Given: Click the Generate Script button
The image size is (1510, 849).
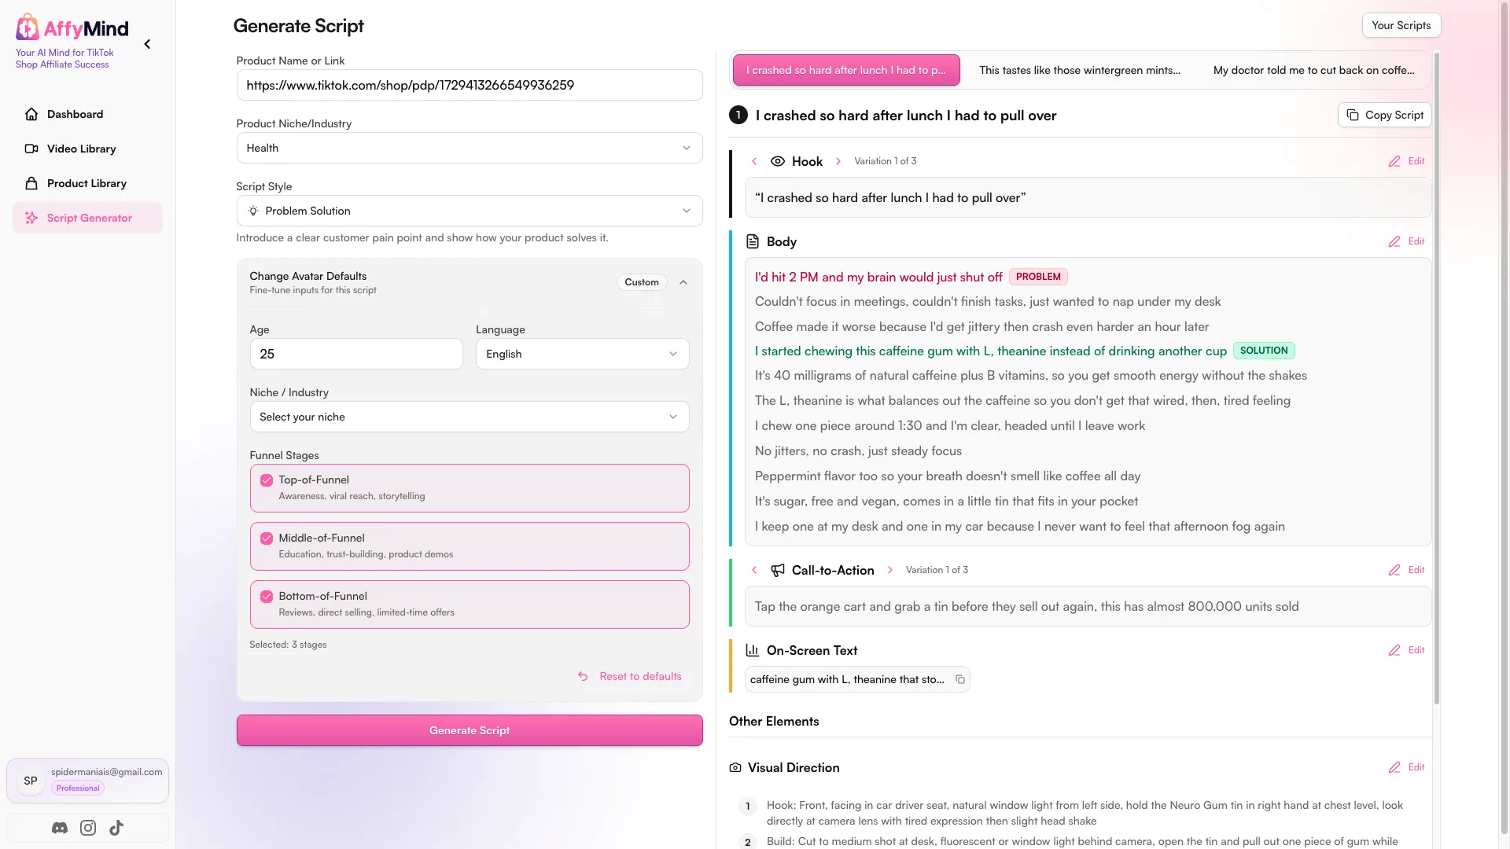Looking at the screenshot, I should point(470,730).
